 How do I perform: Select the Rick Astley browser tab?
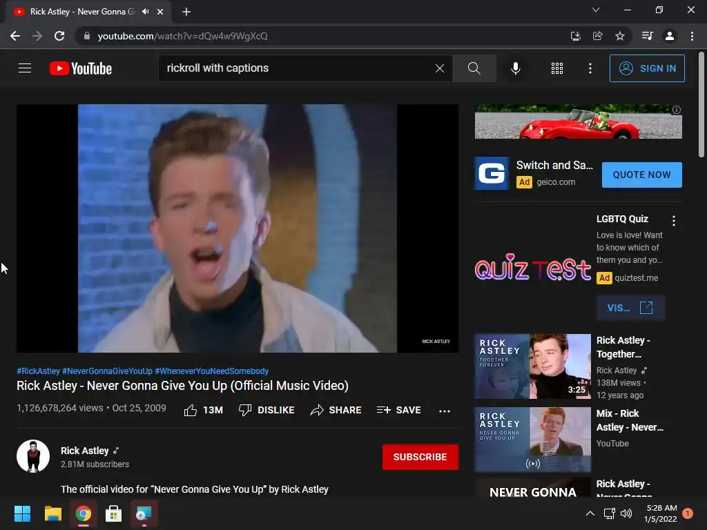pyautogui.click(x=88, y=12)
